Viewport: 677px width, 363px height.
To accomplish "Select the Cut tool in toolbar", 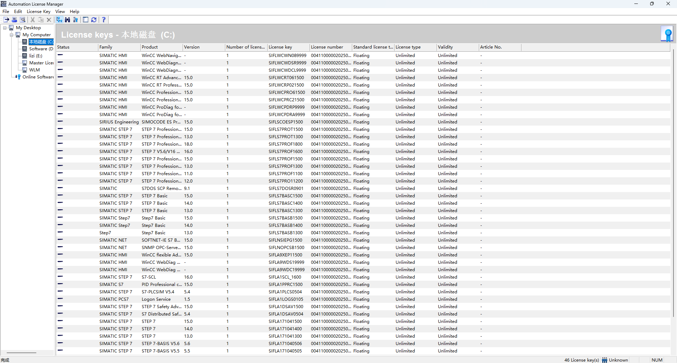I will coord(32,20).
